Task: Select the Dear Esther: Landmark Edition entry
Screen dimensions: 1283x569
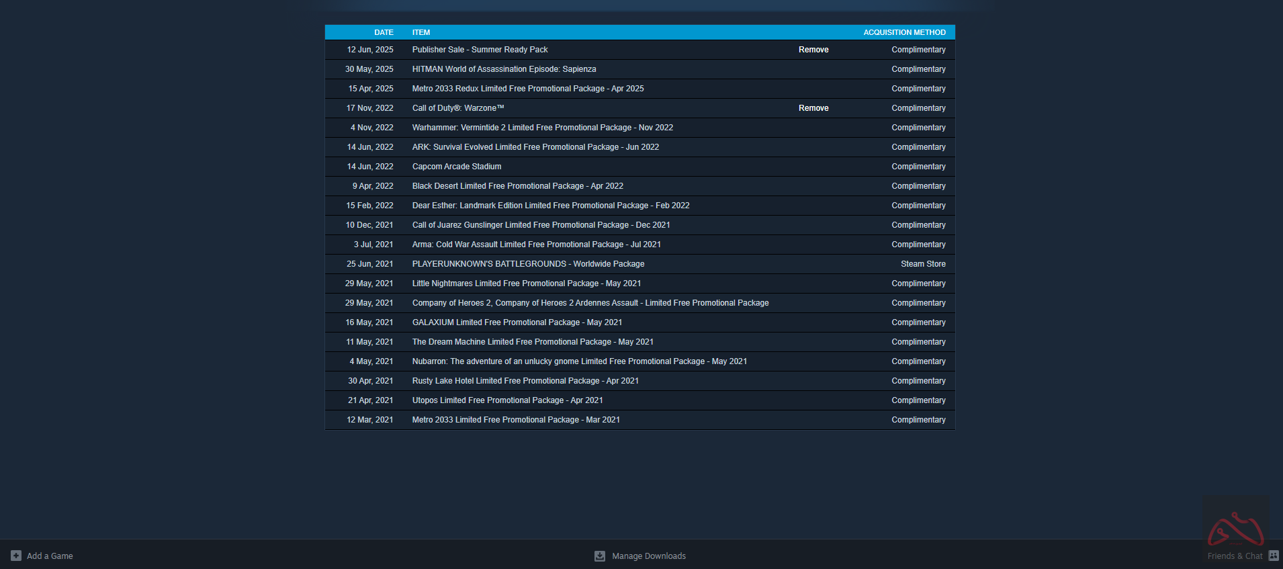Action: (551, 206)
